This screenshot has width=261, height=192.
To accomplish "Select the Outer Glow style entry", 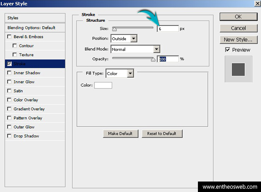I will click(x=24, y=127).
